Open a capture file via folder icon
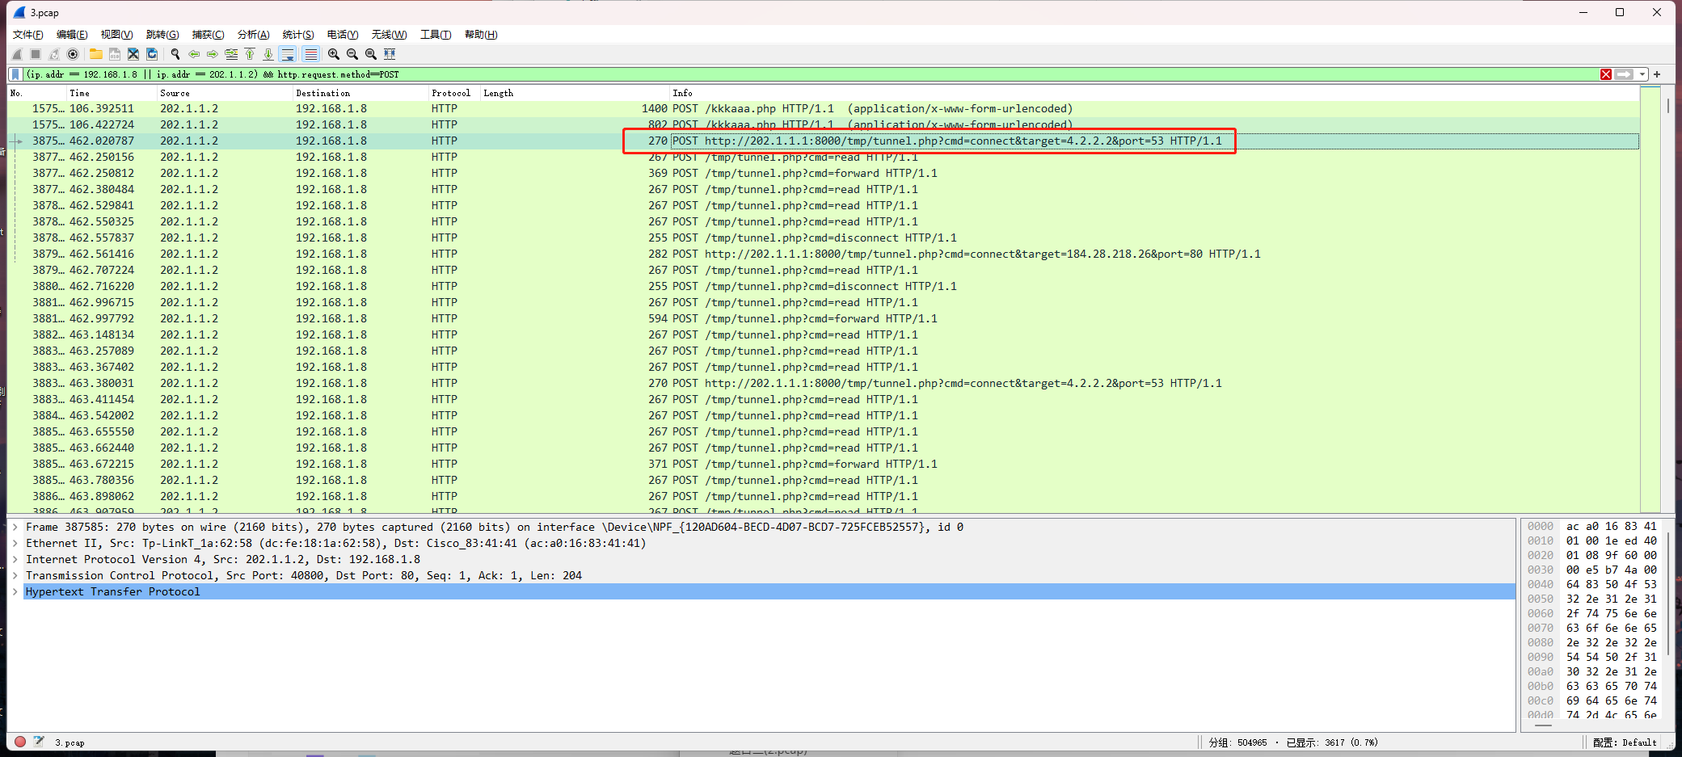The width and height of the screenshot is (1682, 757). pos(96,54)
